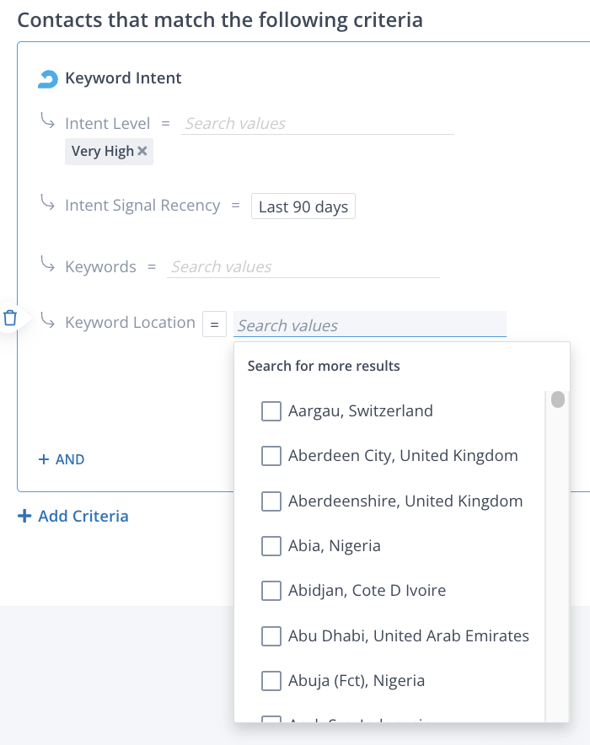Click the Add Criteria link
This screenshot has height=745, width=590.
pyautogui.click(x=83, y=516)
